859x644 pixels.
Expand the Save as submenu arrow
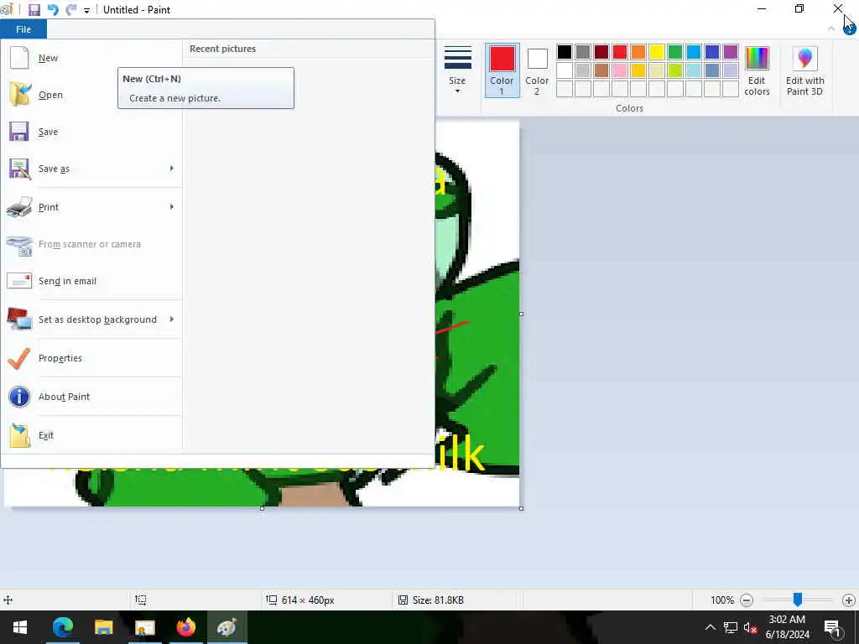point(171,168)
